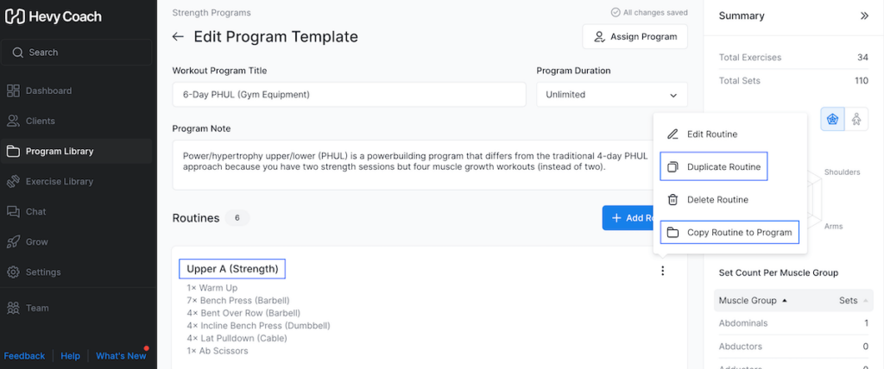Open Settings gear in sidebar
Image resolution: width=884 pixels, height=369 pixels.
13,272
